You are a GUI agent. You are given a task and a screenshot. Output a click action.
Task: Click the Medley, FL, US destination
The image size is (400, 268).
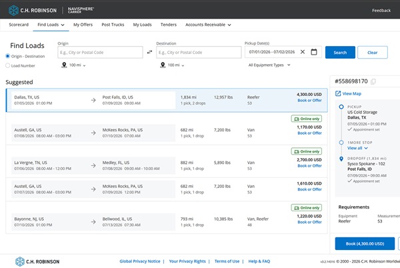116,163
